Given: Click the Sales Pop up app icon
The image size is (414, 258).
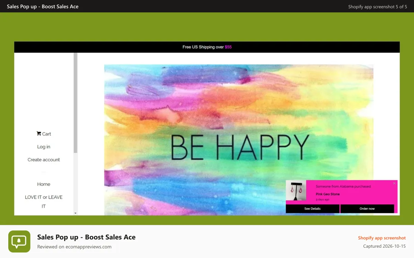Looking at the screenshot, I should 19,241.
